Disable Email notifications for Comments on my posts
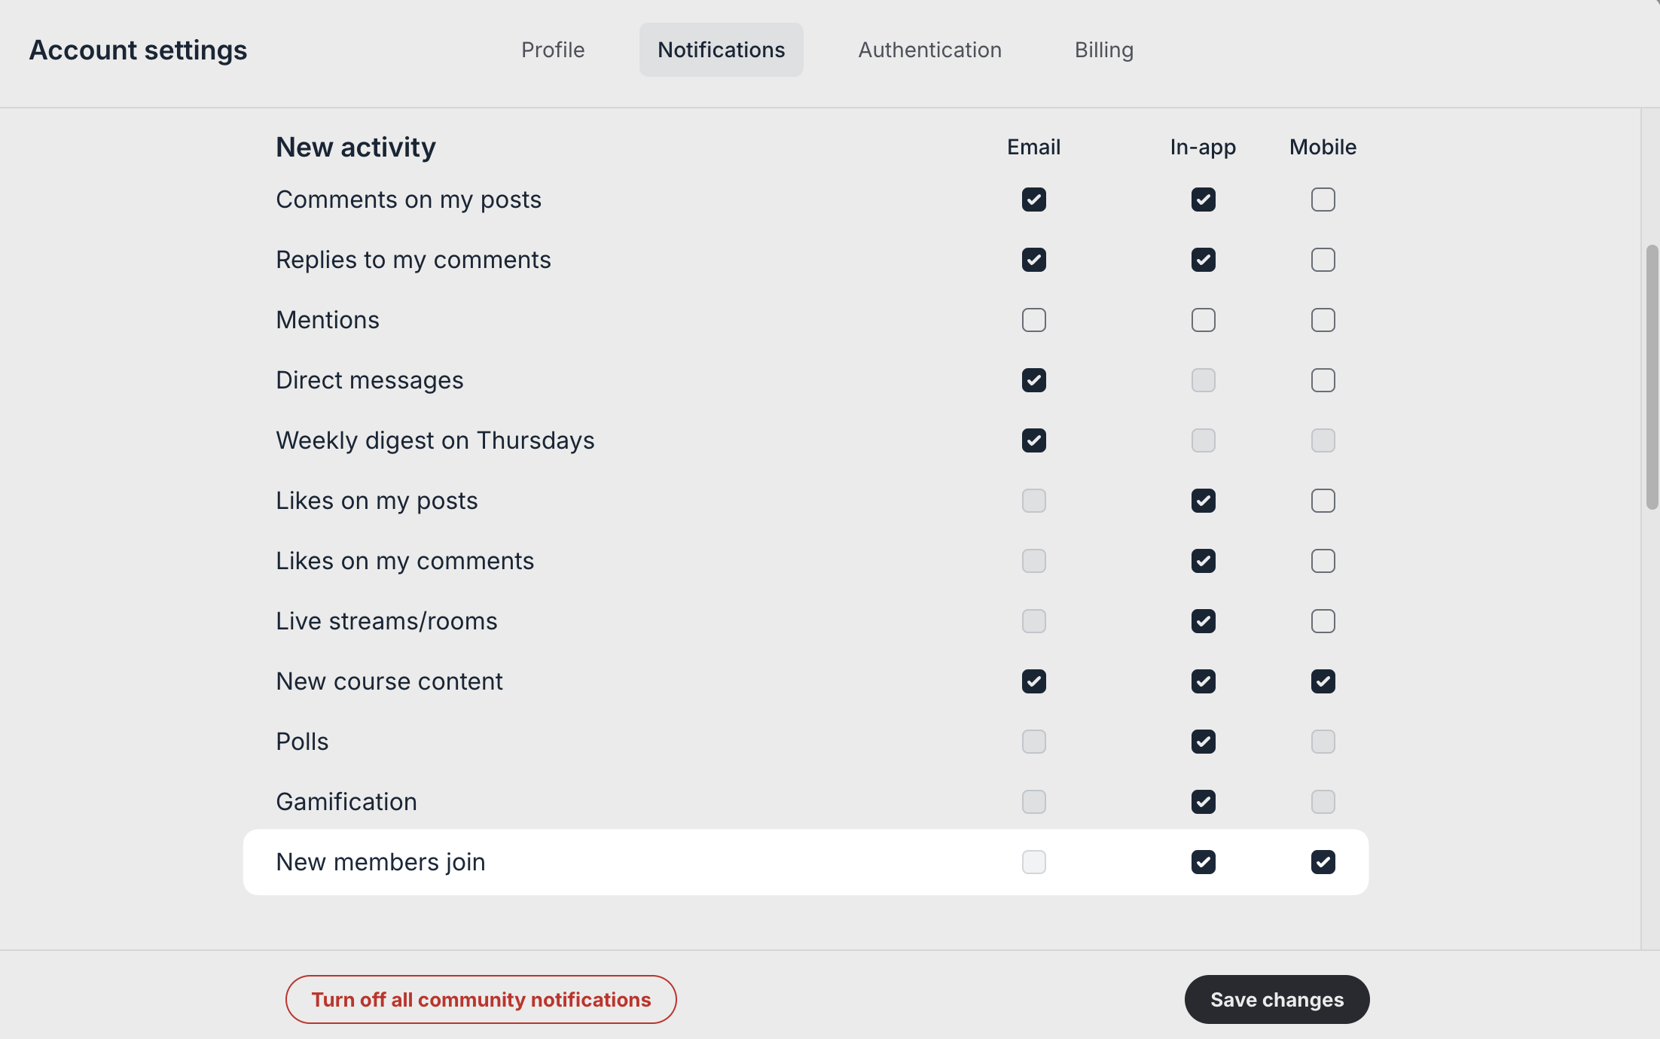The image size is (1660, 1039). point(1033,199)
